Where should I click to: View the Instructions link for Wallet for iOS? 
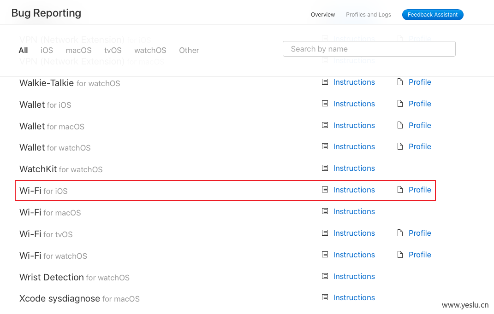pyautogui.click(x=354, y=104)
